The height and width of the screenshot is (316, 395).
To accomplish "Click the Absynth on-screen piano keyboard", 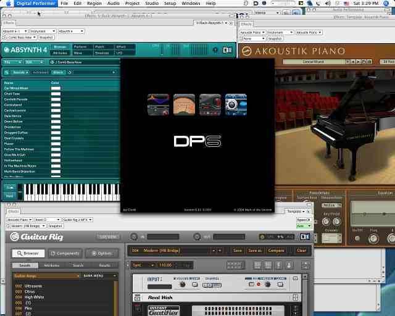I will 71,192.
